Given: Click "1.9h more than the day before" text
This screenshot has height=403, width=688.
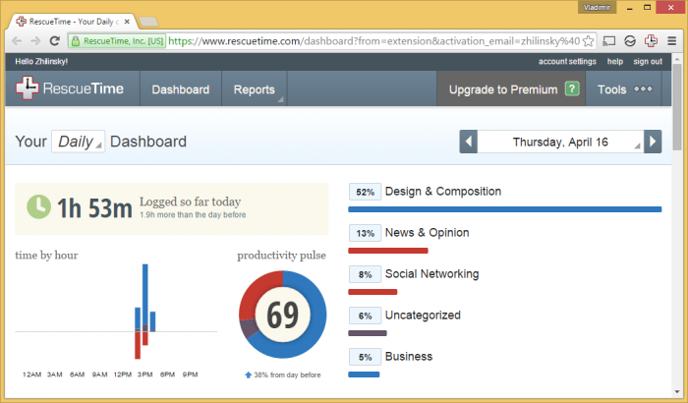Looking at the screenshot, I should 193,214.
